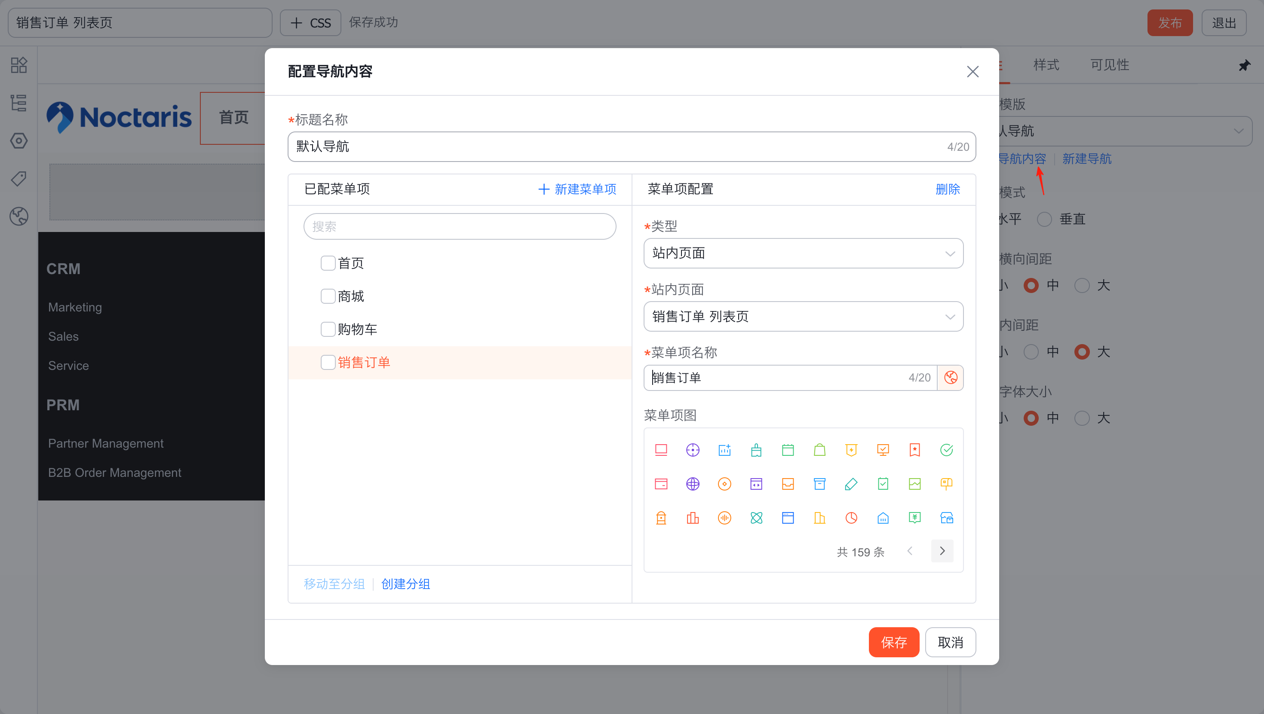Tick the 购物车 checkbox

[x=328, y=329]
